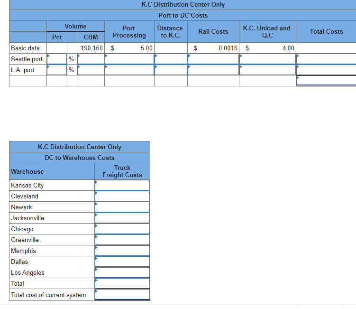Click the Total Costs column header

coord(327,31)
